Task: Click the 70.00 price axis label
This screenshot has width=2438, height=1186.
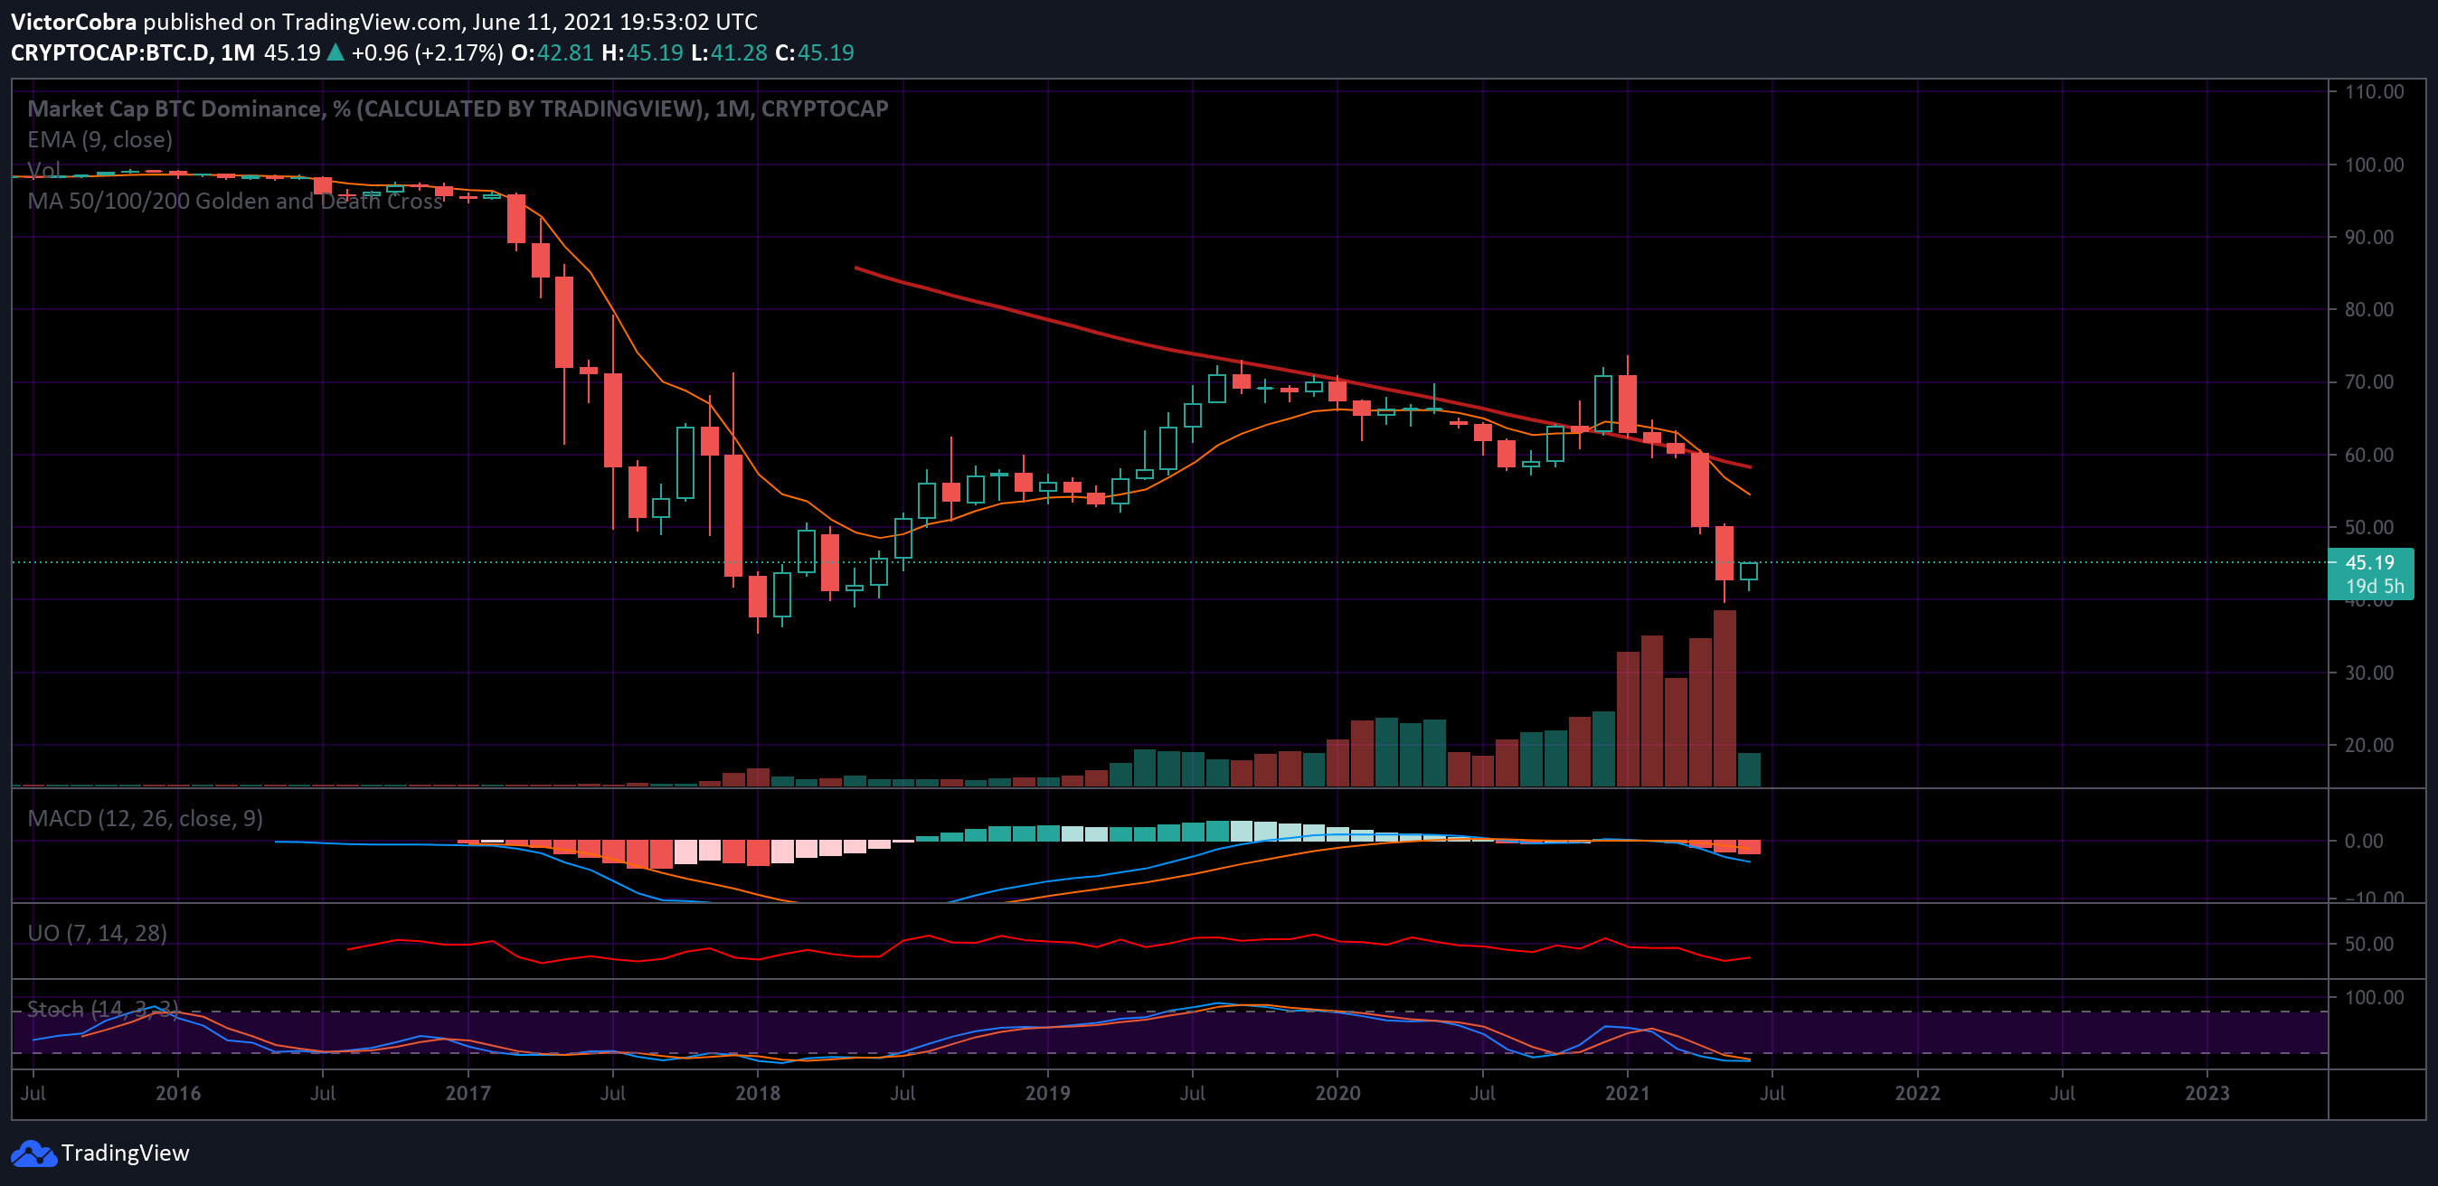Action: (2369, 382)
